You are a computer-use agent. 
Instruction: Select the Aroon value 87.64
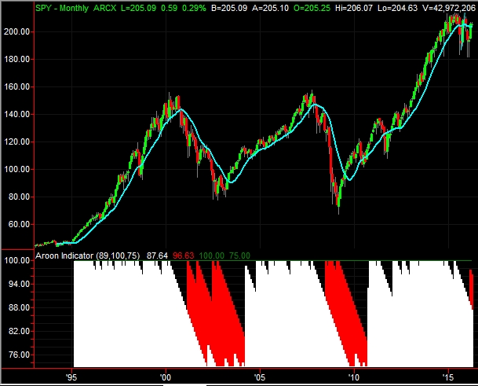tap(157, 255)
